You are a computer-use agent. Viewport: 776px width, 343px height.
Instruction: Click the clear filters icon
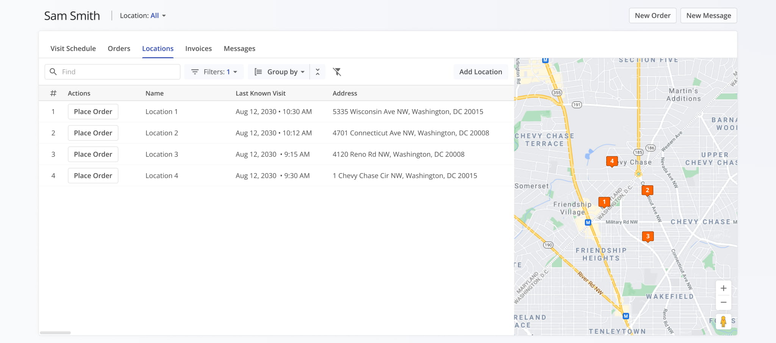tap(337, 72)
